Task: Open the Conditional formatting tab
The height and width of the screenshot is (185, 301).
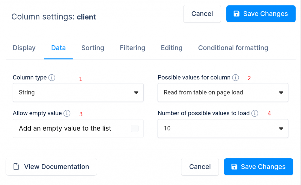Action: pyautogui.click(x=233, y=48)
